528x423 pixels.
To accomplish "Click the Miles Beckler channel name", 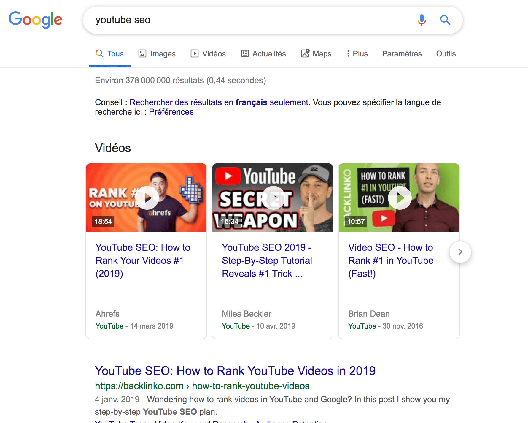I will [x=246, y=314].
